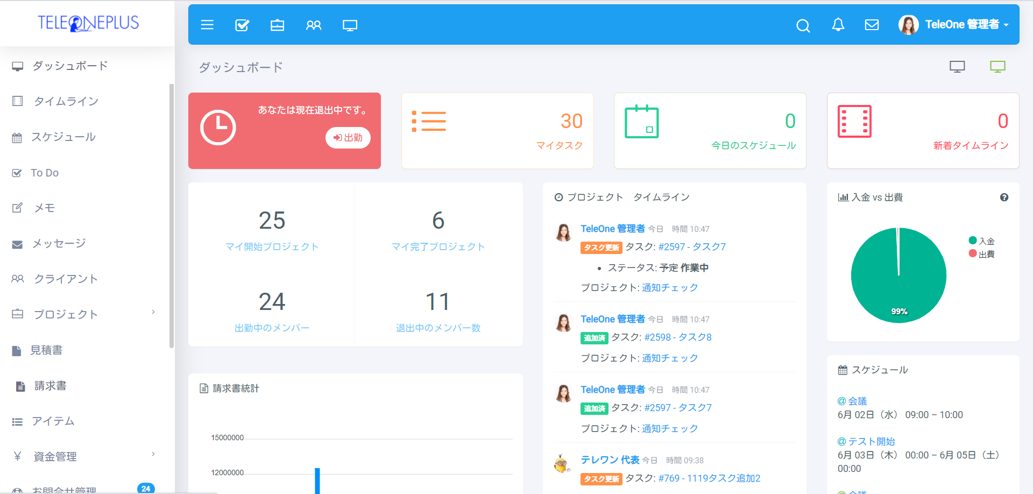Expand the プロジェクト sidebar submenu chevron
Viewport: 1033px width, 494px height.
(153, 312)
